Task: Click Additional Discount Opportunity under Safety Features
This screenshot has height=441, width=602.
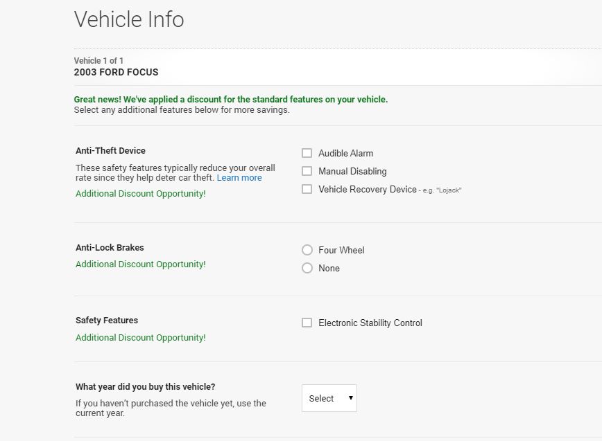Action: pyautogui.click(x=141, y=338)
